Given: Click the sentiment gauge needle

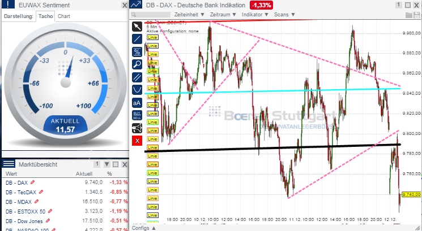Looking at the screenshot, I should click(69, 68).
